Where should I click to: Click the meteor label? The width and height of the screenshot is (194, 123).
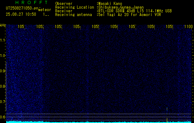44,10
